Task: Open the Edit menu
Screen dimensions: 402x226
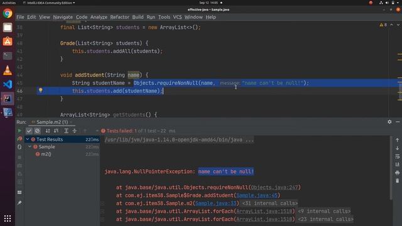Action: [x=31, y=17]
